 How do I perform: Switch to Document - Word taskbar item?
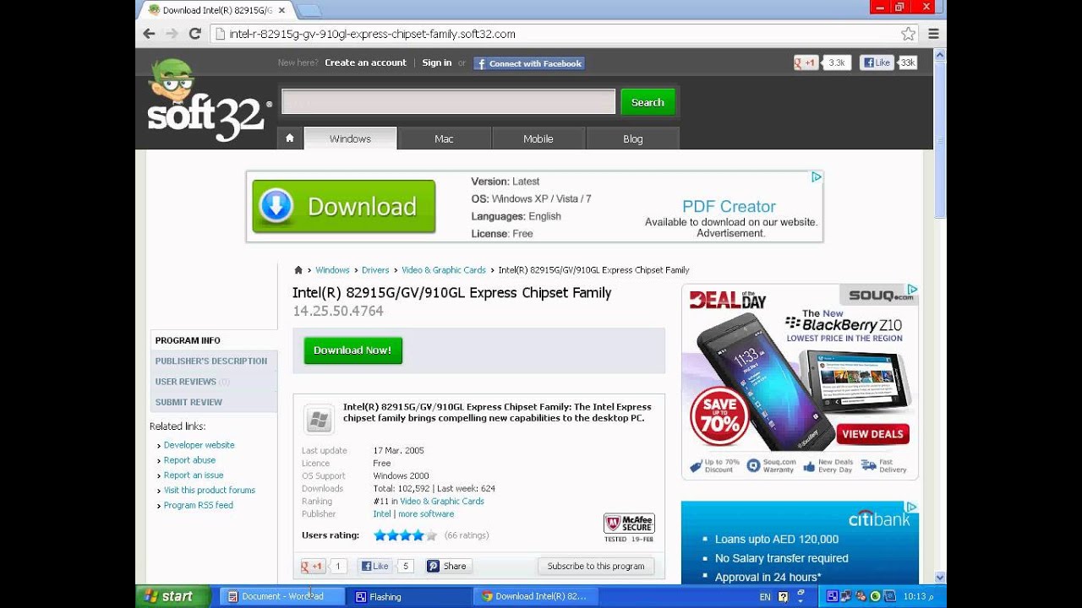[282, 596]
